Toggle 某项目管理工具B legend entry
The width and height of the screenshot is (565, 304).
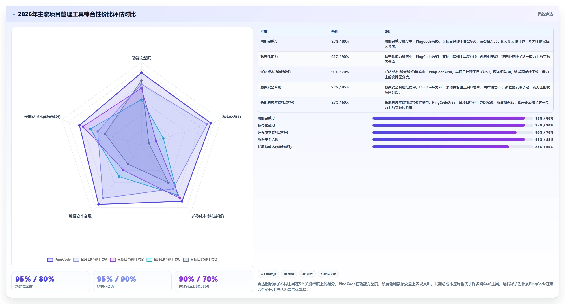tap(127, 260)
